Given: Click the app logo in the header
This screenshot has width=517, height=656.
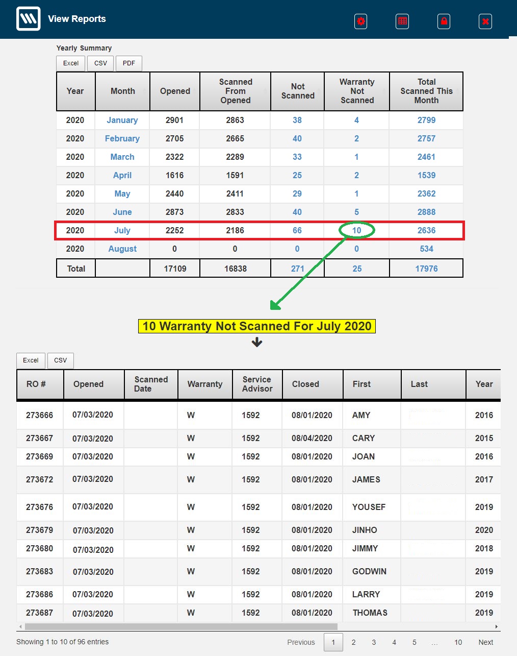Looking at the screenshot, I should pyautogui.click(x=29, y=19).
